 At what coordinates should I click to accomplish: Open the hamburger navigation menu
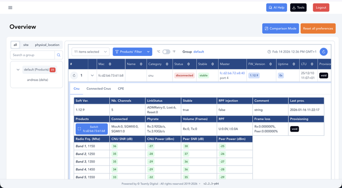click(10, 8)
